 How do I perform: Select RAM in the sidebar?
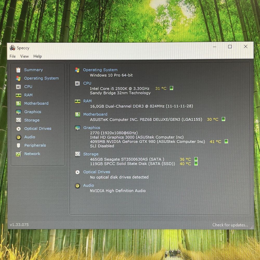(28, 95)
